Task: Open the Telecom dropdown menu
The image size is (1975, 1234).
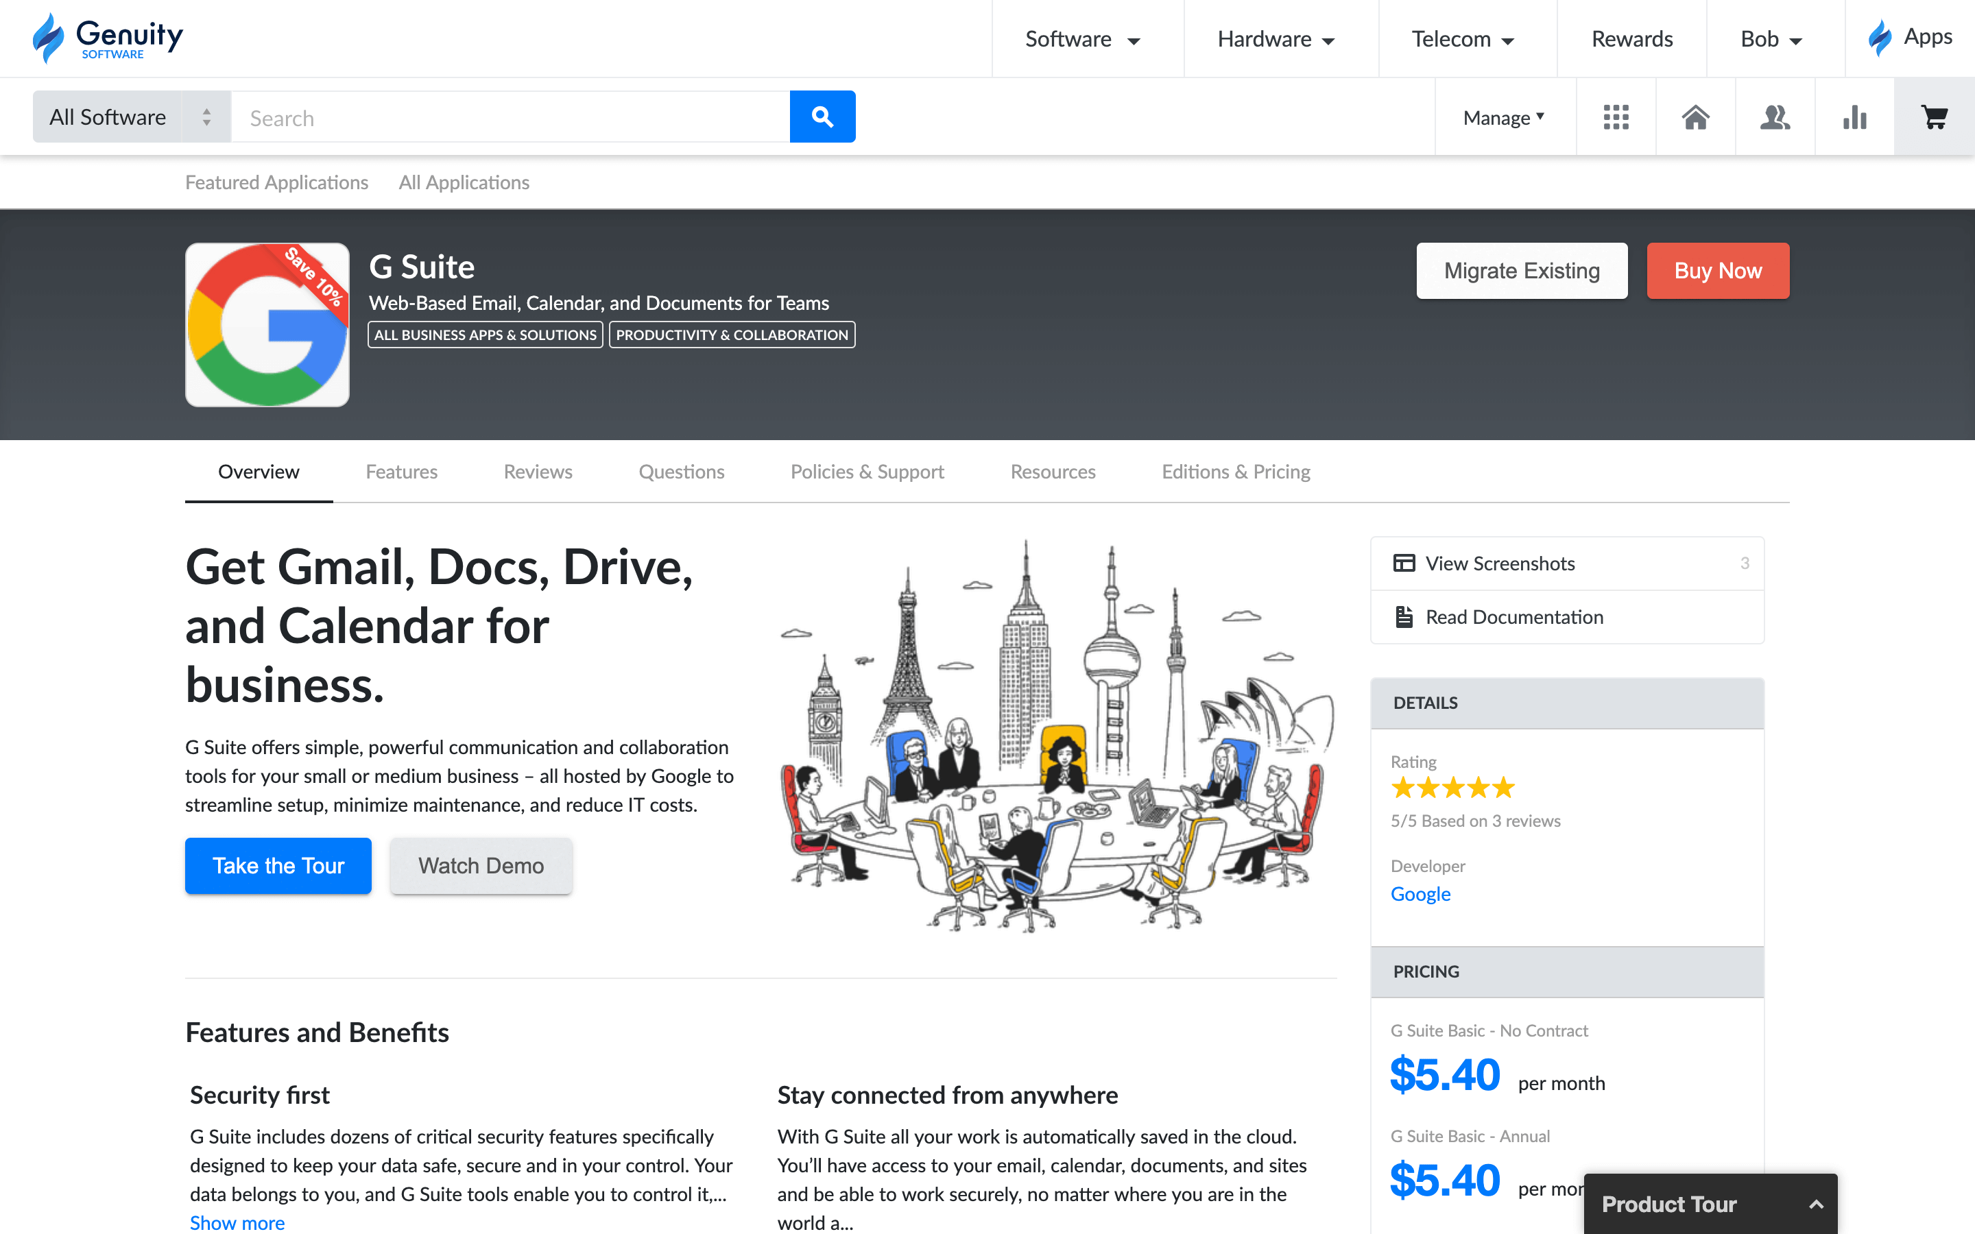Action: click(1463, 39)
